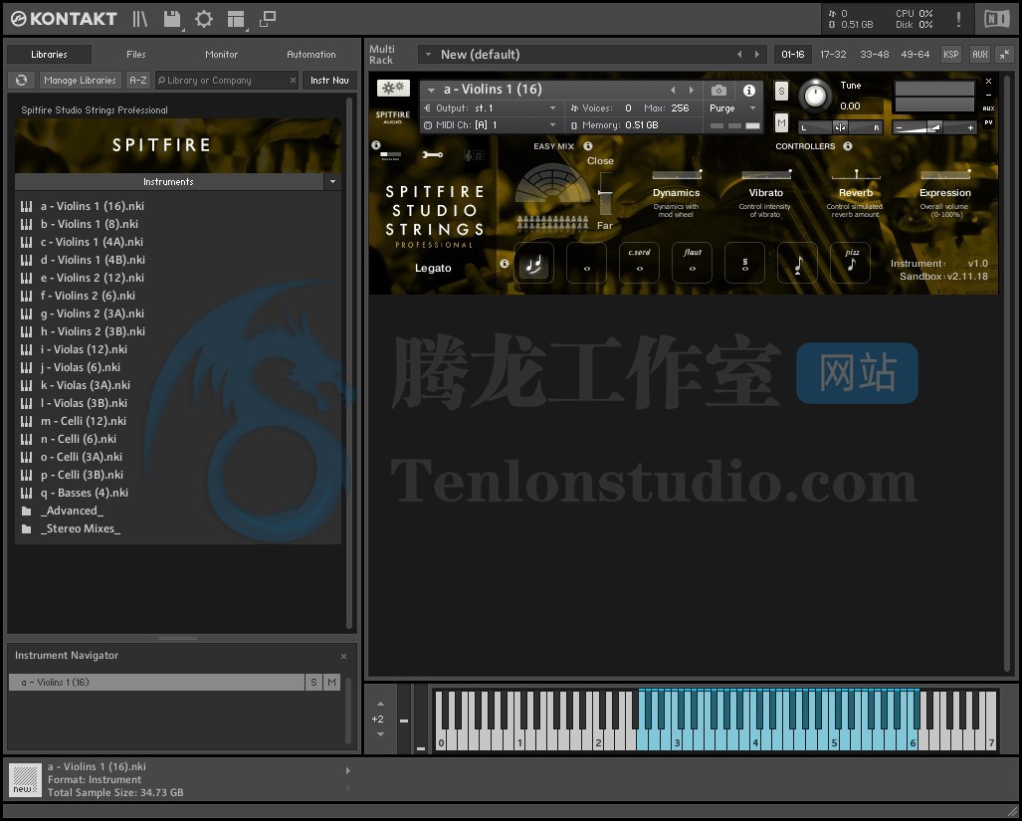Switch to the Files tab
The image size is (1022, 821).
click(x=136, y=54)
